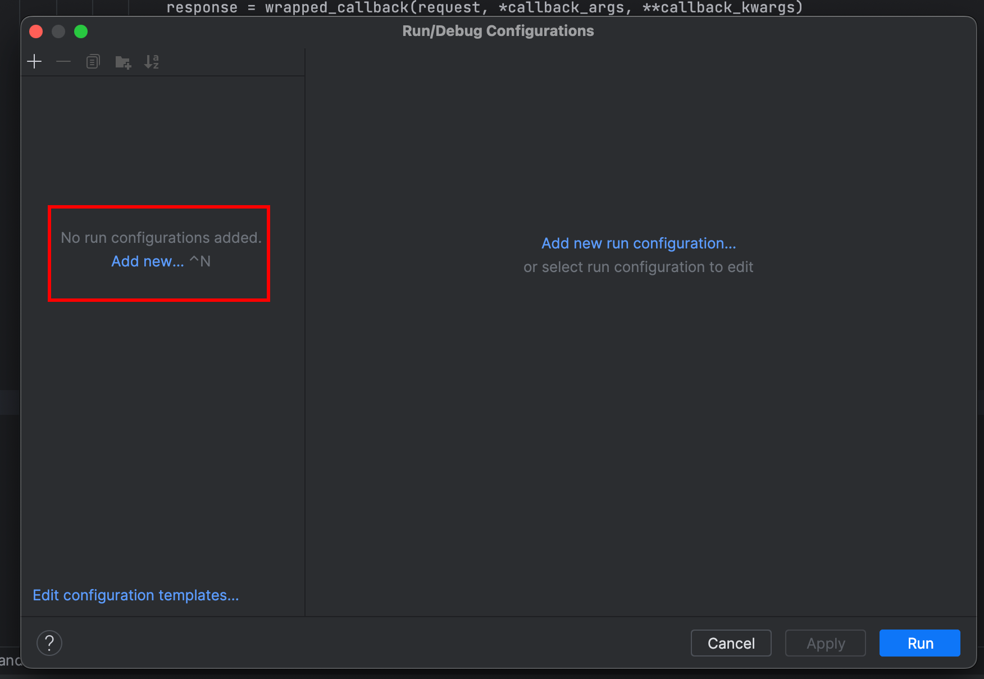Screen dimensions: 984x679
Task: Click 'or select run configuration to edit' text
Action: coord(639,267)
